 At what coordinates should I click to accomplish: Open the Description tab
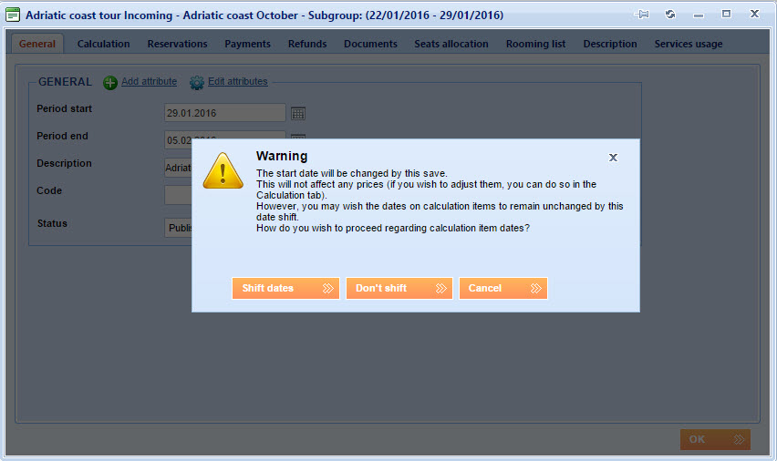tap(610, 44)
